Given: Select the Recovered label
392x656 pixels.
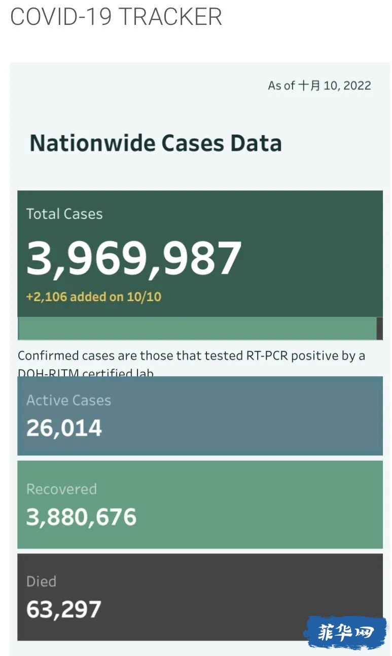Looking at the screenshot, I should (61, 489).
